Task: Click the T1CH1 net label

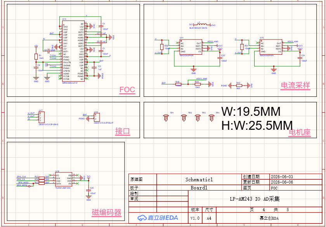Action: point(53,56)
